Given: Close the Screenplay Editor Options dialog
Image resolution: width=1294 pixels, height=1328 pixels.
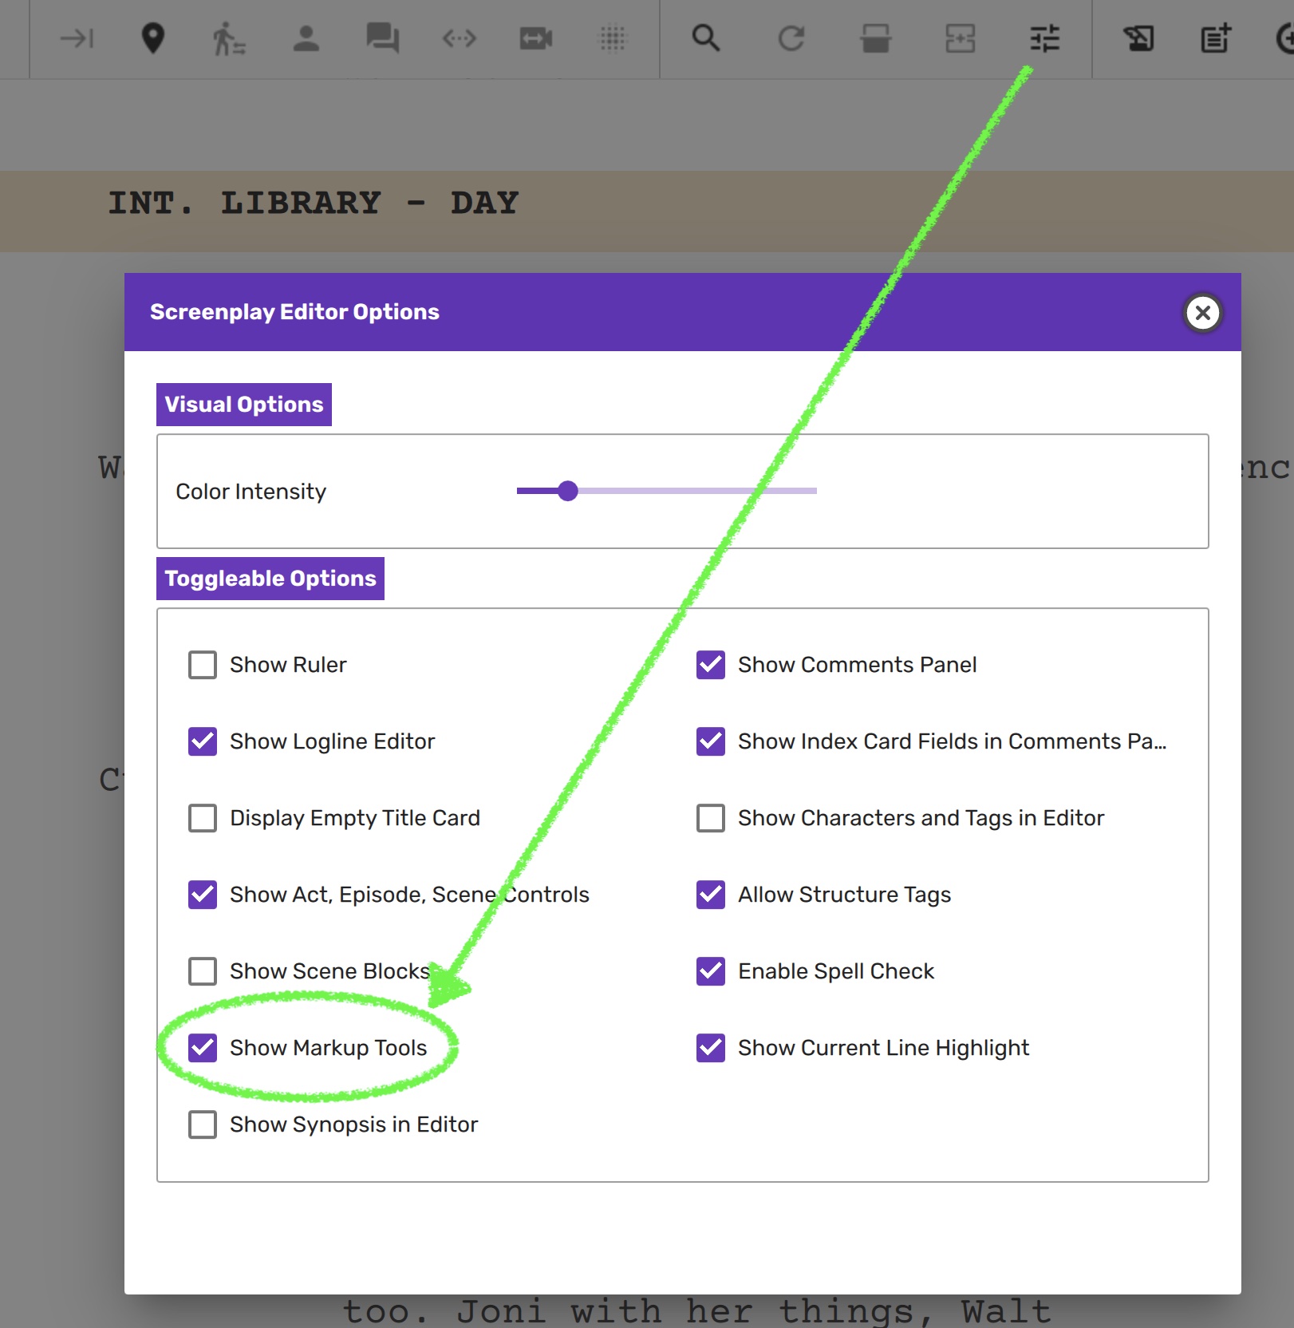Looking at the screenshot, I should [1203, 313].
